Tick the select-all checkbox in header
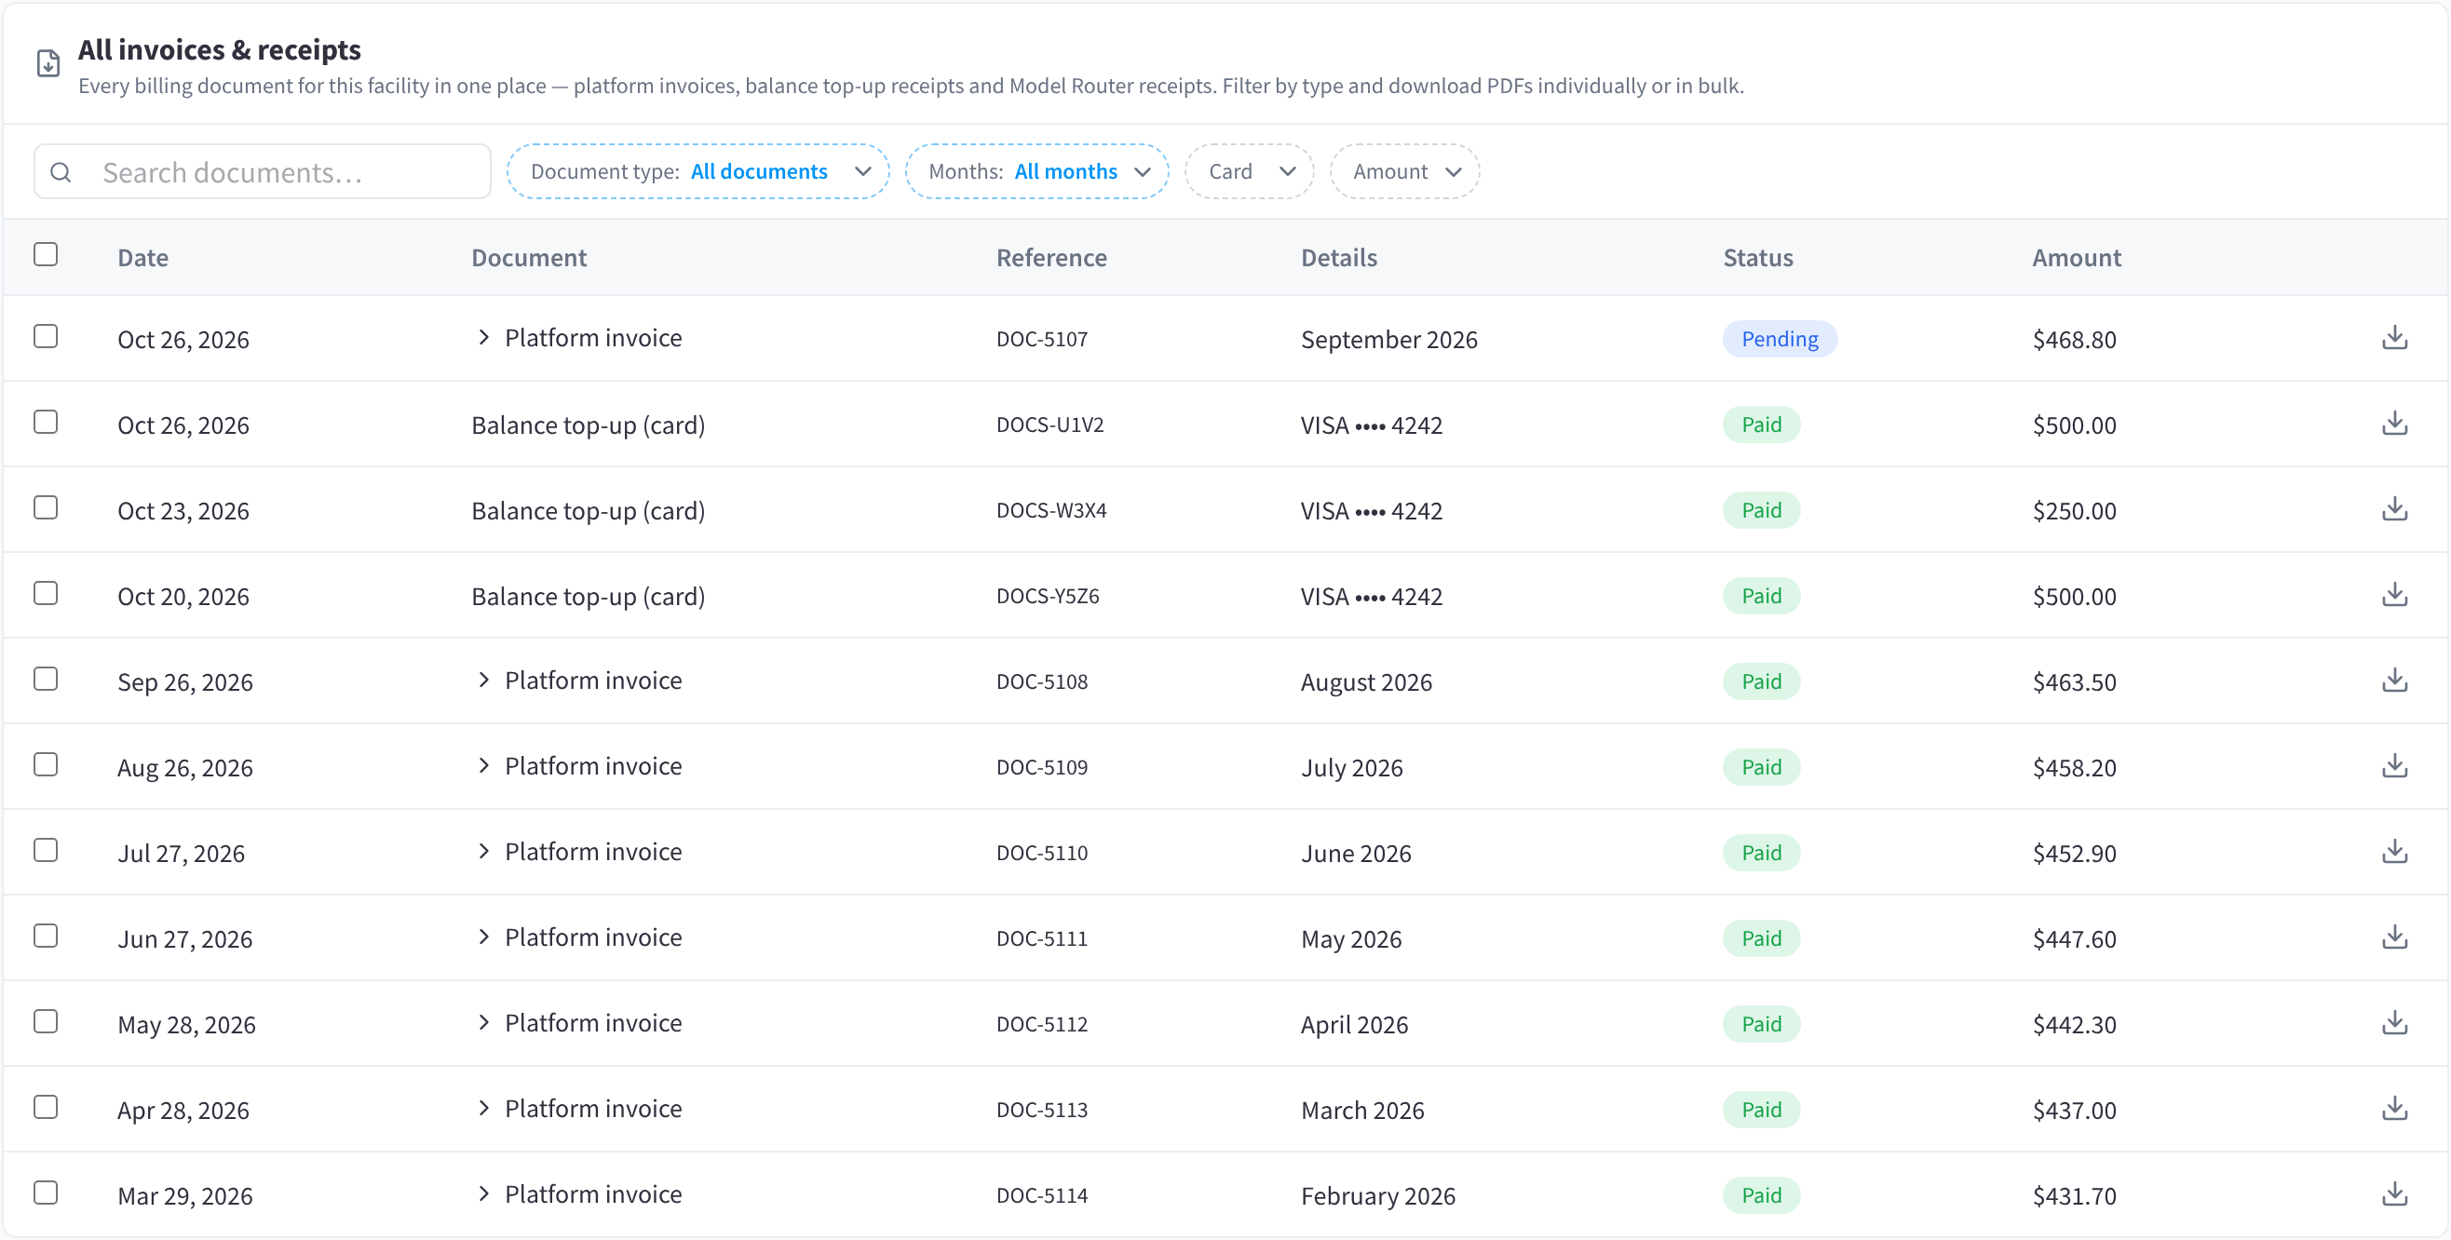 [x=46, y=255]
